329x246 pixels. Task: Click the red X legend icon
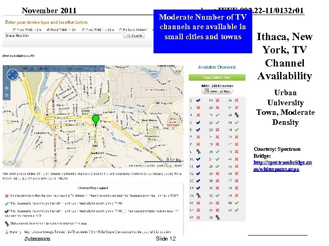pyautogui.click(x=6, y=196)
